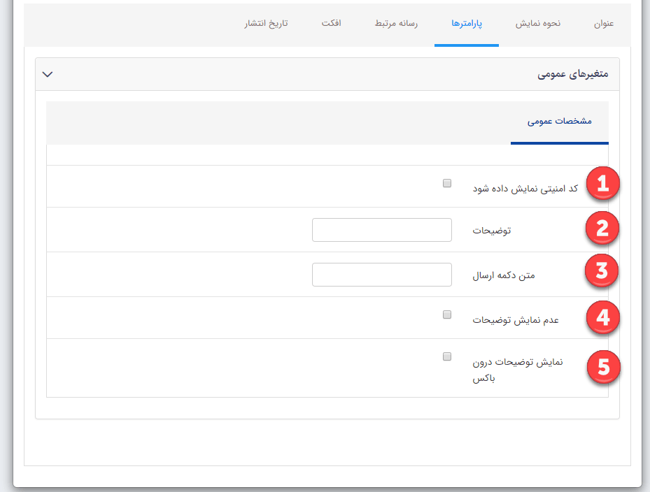Enable نمایش توضیحات درون باکس
Image resolution: width=650 pixels, height=492 pixels.
(446, 356)
